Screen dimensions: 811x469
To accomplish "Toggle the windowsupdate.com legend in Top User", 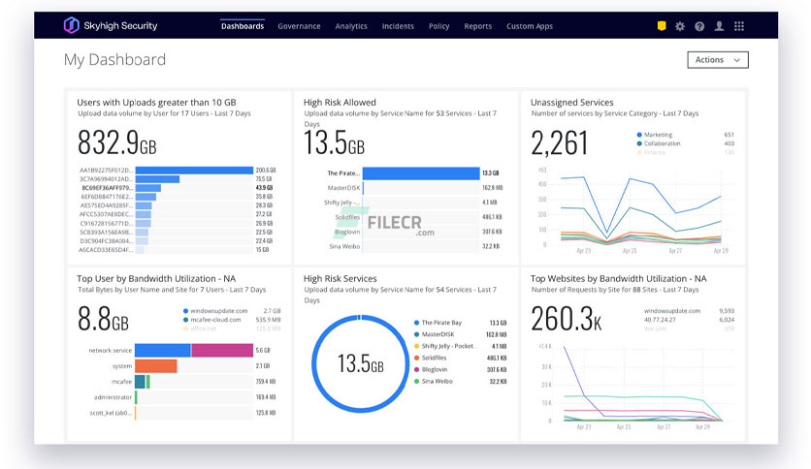I will coord(215,311).
